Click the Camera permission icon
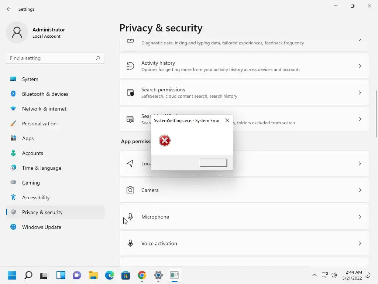This screenshot has width=378, height=284. tap(130, 190)
